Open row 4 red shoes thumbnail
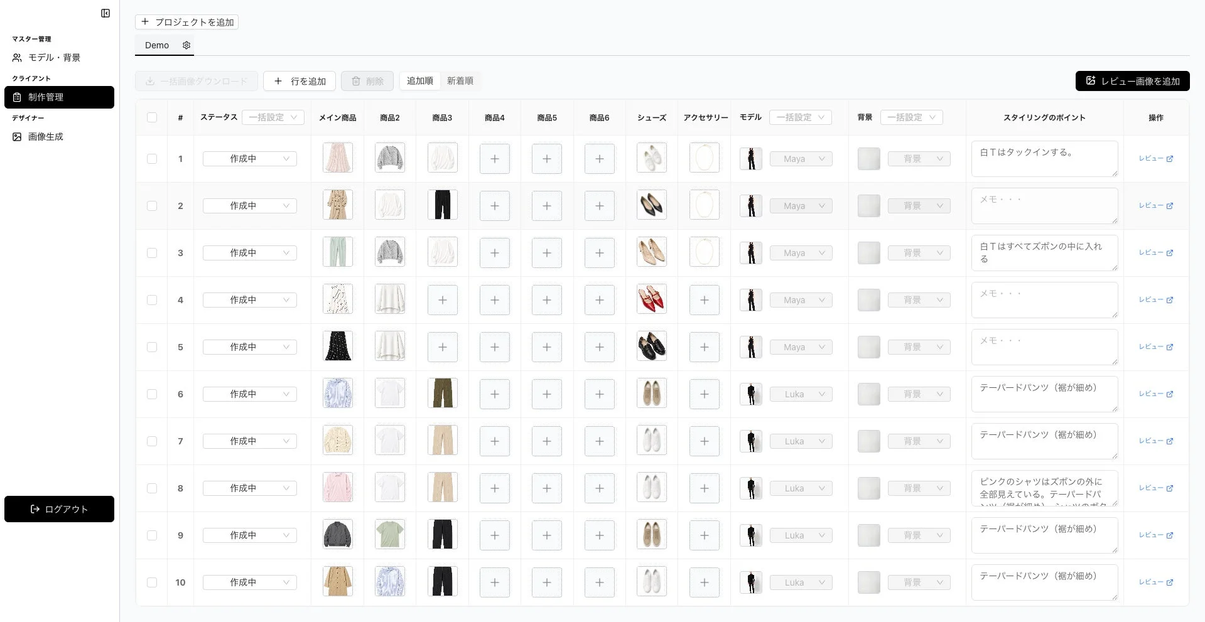This screenshot has height=622, width=1205. tap(652, 299)
